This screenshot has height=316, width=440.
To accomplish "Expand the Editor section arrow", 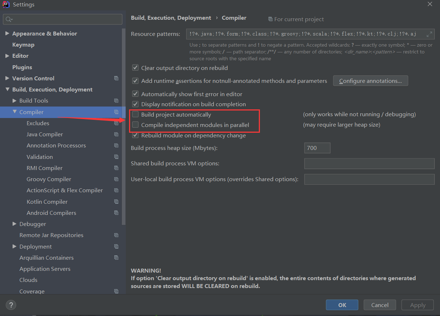I will click(7, 56).
